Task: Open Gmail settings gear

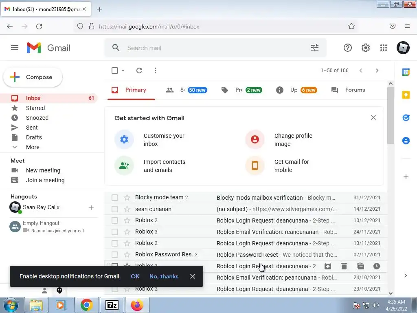Action: pyautogui.click(x=365, y=48)
